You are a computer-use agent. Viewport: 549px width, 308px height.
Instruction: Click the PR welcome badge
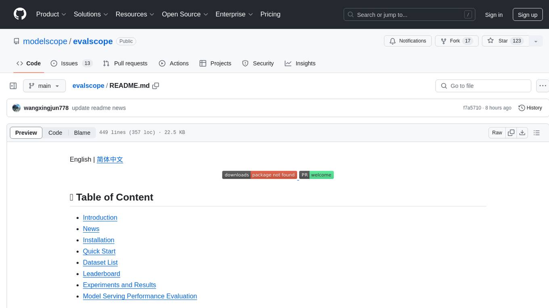click(x=316, y=175)
